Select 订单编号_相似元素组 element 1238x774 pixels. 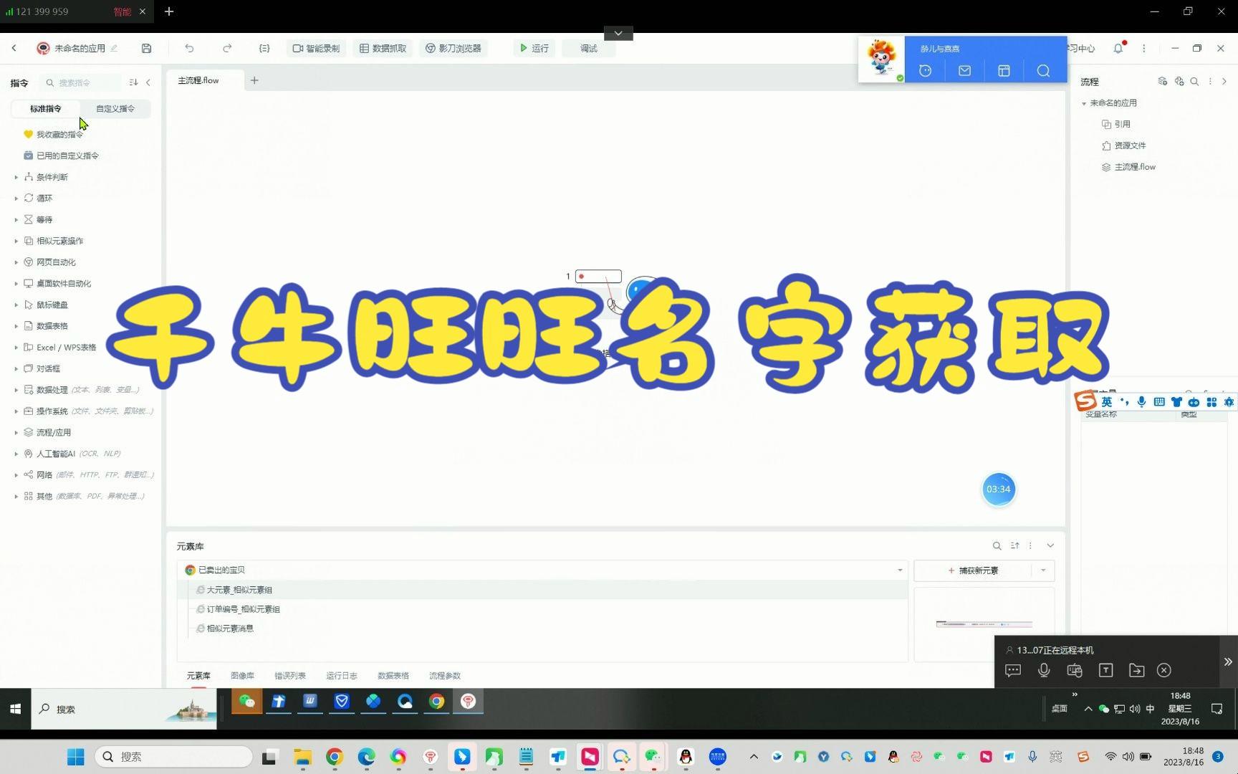tap(243, 609)
